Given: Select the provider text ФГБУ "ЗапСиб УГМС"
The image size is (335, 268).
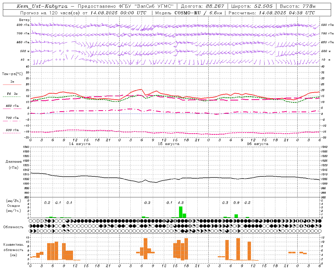Looking at the screenshot, I should [147, 6].
